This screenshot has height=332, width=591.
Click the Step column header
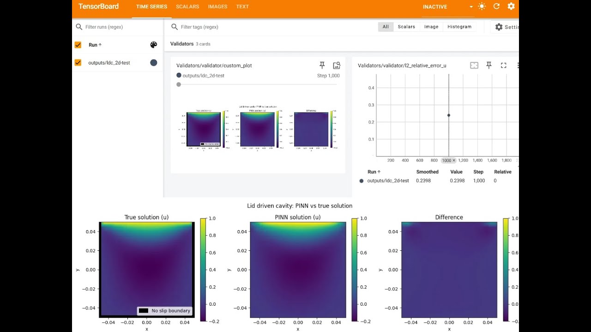(478, 172)
